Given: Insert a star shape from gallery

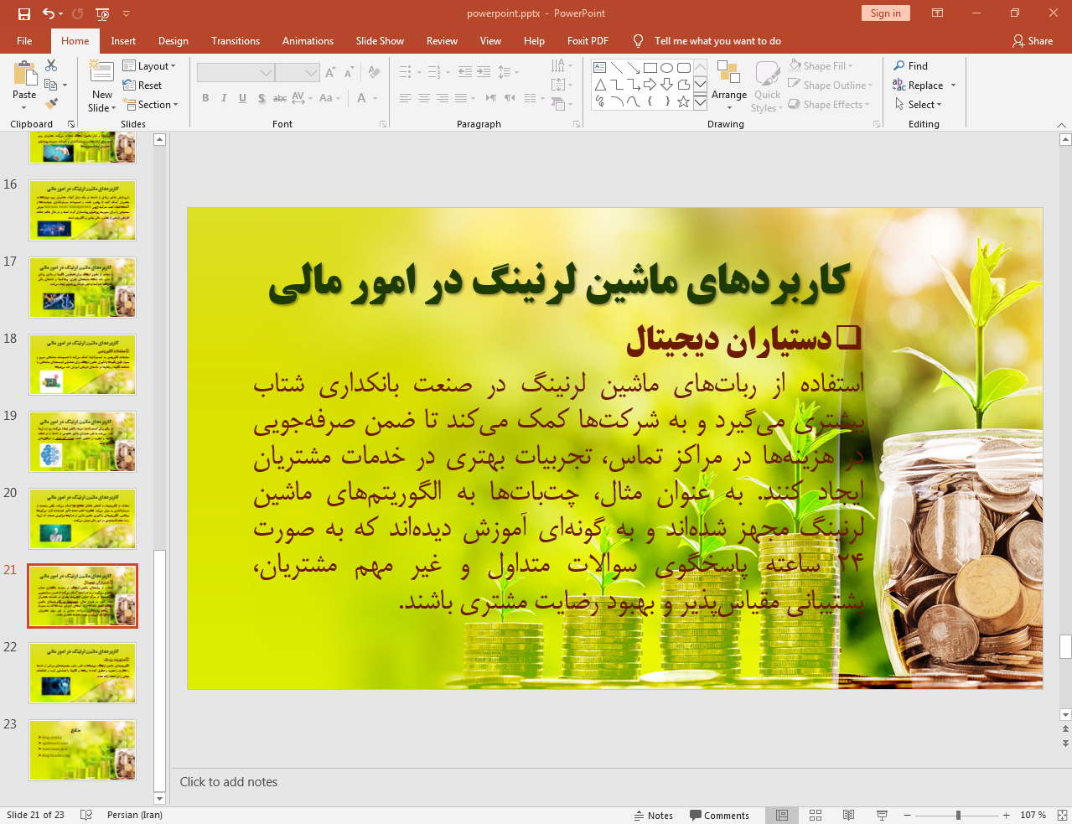Looking at the screenshot, I should click(x=684, y=101).
